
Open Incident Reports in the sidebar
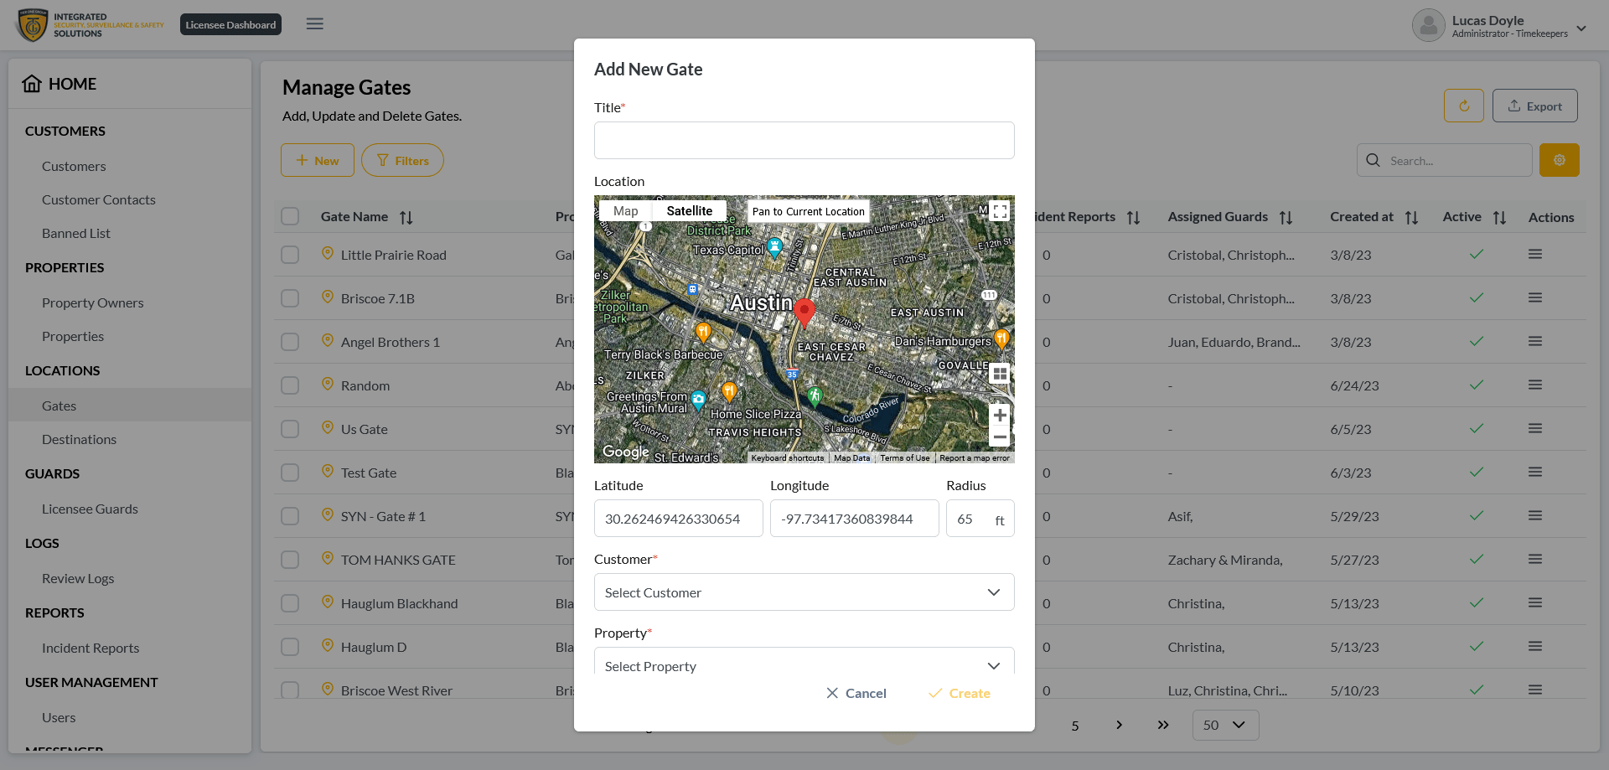coord(91,648)
